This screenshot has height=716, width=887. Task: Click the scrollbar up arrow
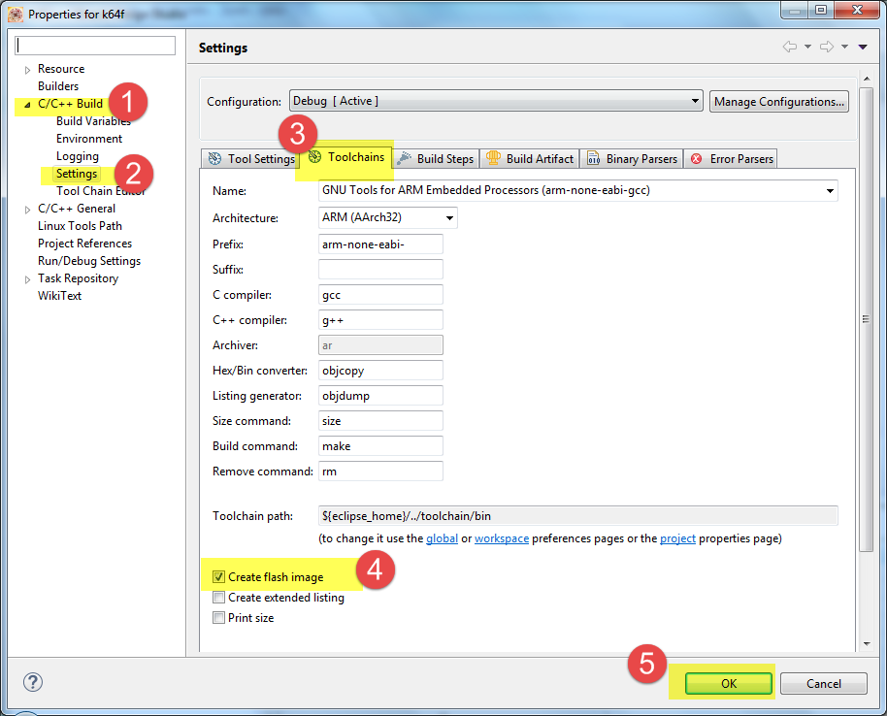pyautogui.click(x=866, y=78)
